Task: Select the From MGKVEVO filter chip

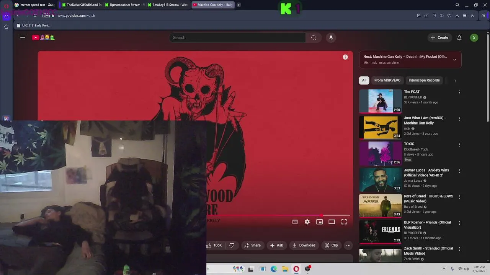Action: [x=387, y=80]
